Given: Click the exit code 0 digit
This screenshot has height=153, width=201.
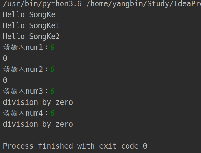Looking at the screenshot, I should pos(145,146).
